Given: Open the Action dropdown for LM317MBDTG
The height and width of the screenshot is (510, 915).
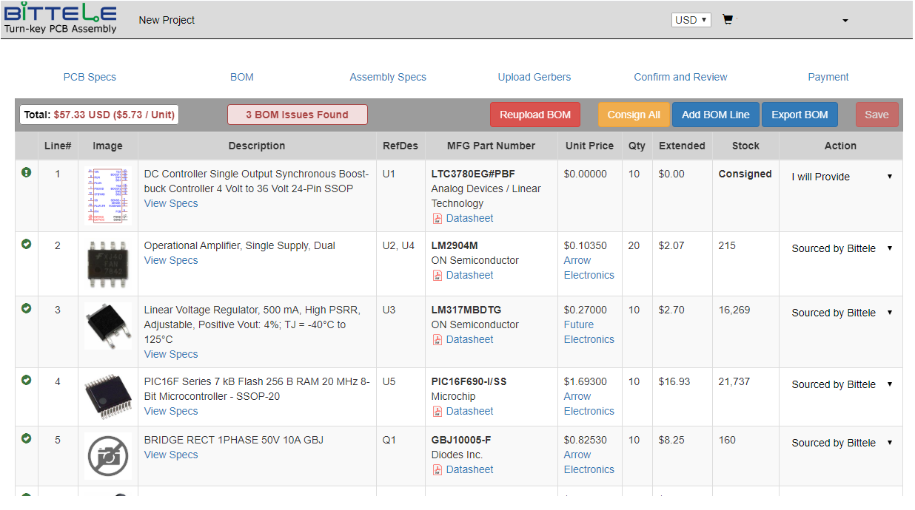Looking at the screenshot, I should click(841, 313).
